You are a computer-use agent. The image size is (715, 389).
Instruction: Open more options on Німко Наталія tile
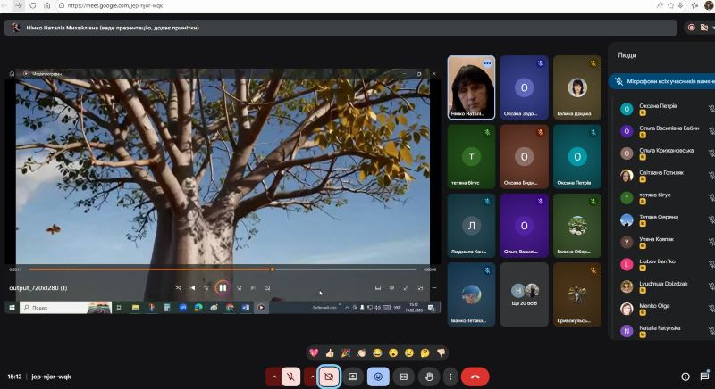pos(487,64)
